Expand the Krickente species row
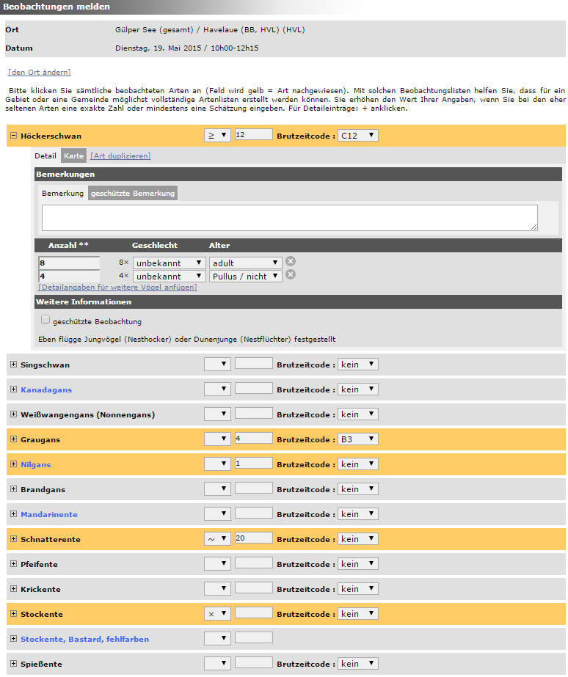 (13, 589)
